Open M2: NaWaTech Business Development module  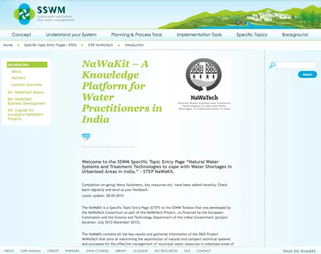click(26, 101)
